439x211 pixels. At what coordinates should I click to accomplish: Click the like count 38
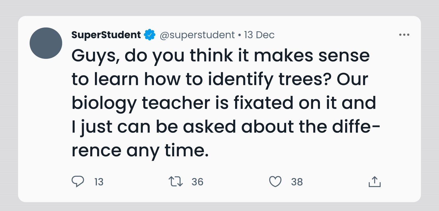[297, 182]
